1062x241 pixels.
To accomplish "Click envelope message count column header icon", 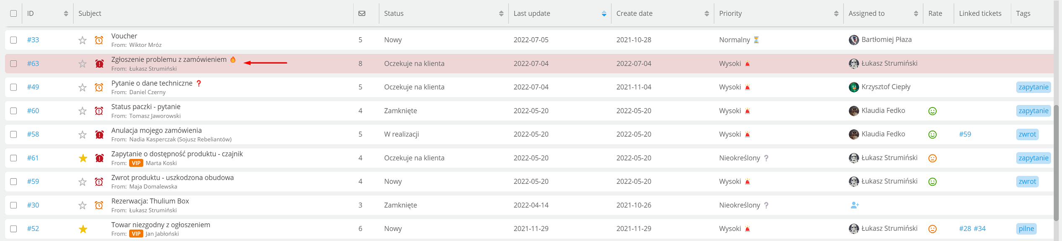I will (x=362, y=13).
